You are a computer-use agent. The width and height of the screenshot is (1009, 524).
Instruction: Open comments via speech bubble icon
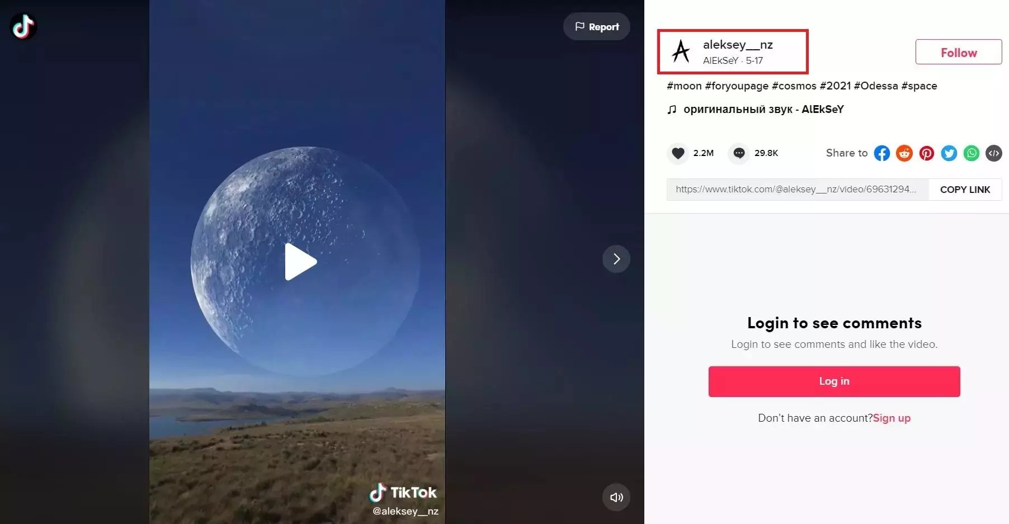pos(739,153)
